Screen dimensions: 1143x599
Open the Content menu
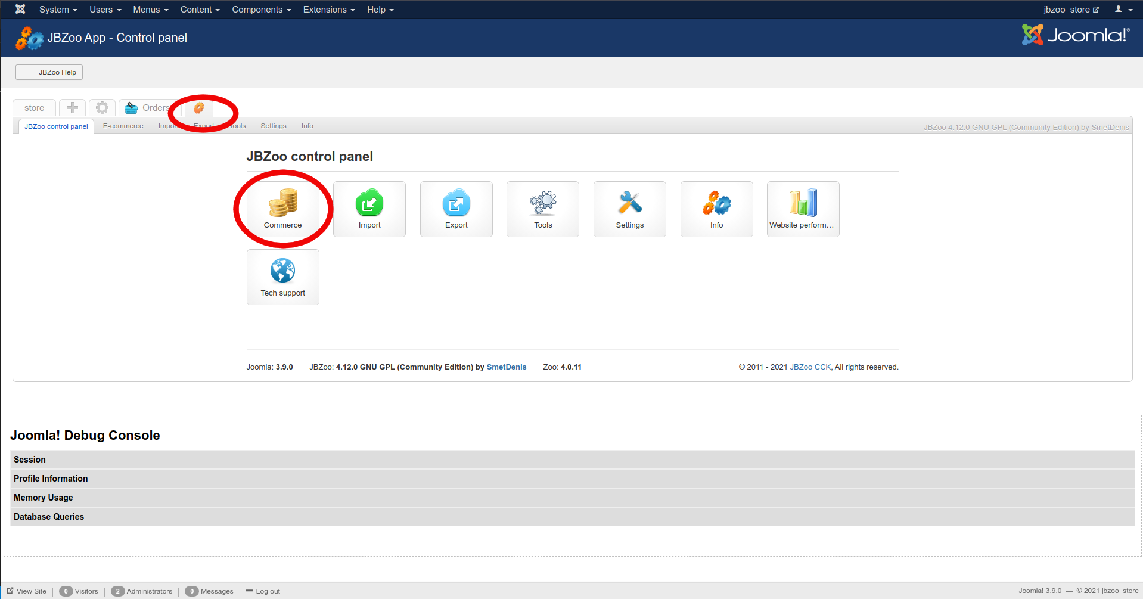pos(200,10)
